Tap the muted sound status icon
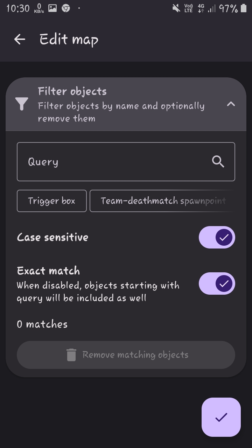The width and height of the screenshot is (252, 448). [176, 8]
